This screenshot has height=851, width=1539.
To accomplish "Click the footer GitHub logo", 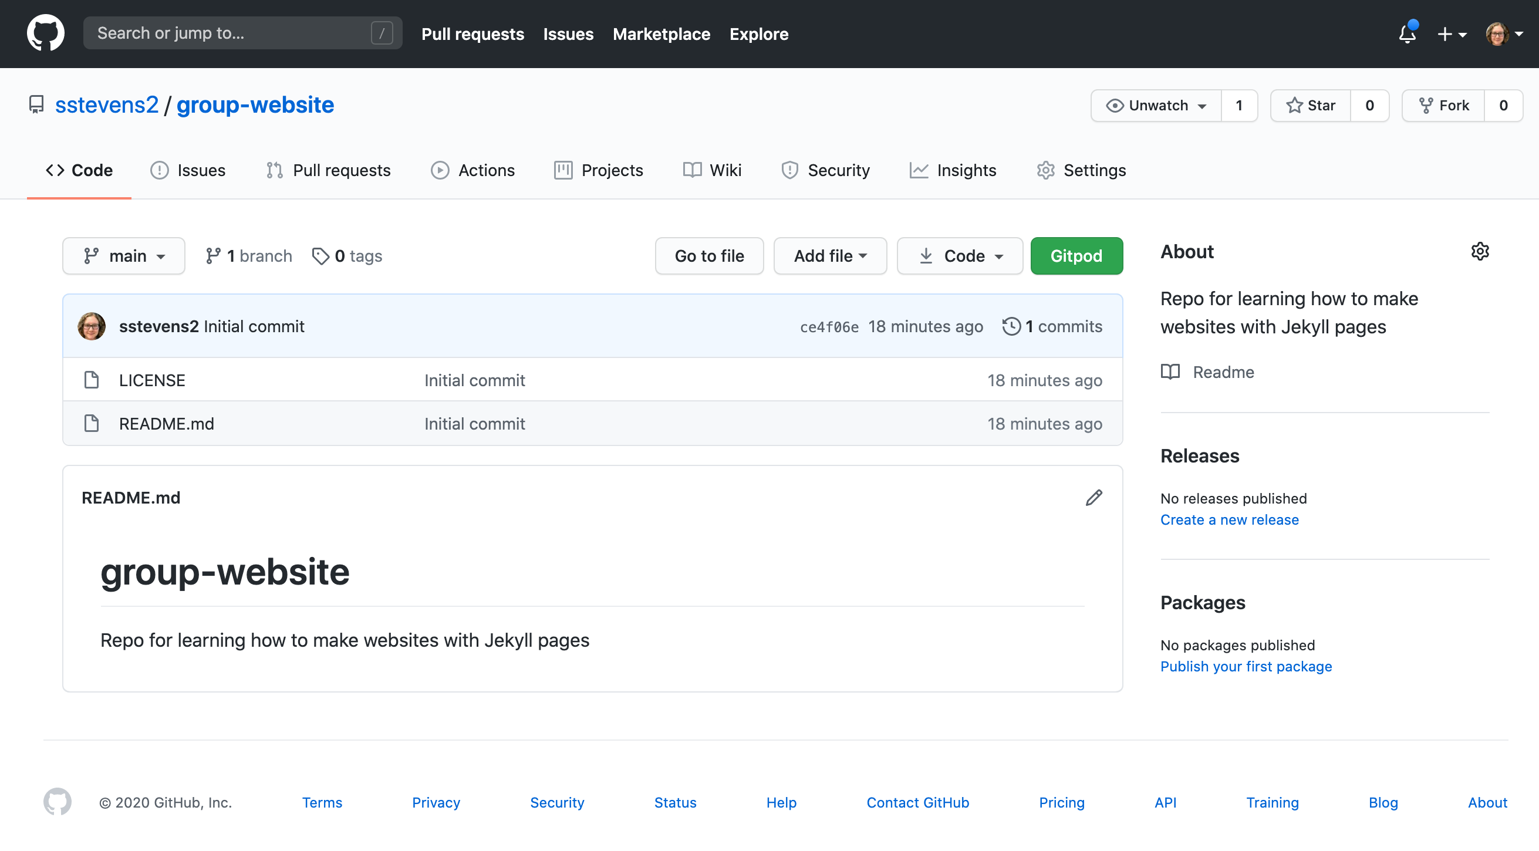I will point(57,802).
